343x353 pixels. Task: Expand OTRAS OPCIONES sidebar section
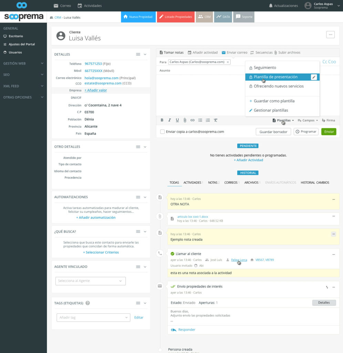point(23,97)
